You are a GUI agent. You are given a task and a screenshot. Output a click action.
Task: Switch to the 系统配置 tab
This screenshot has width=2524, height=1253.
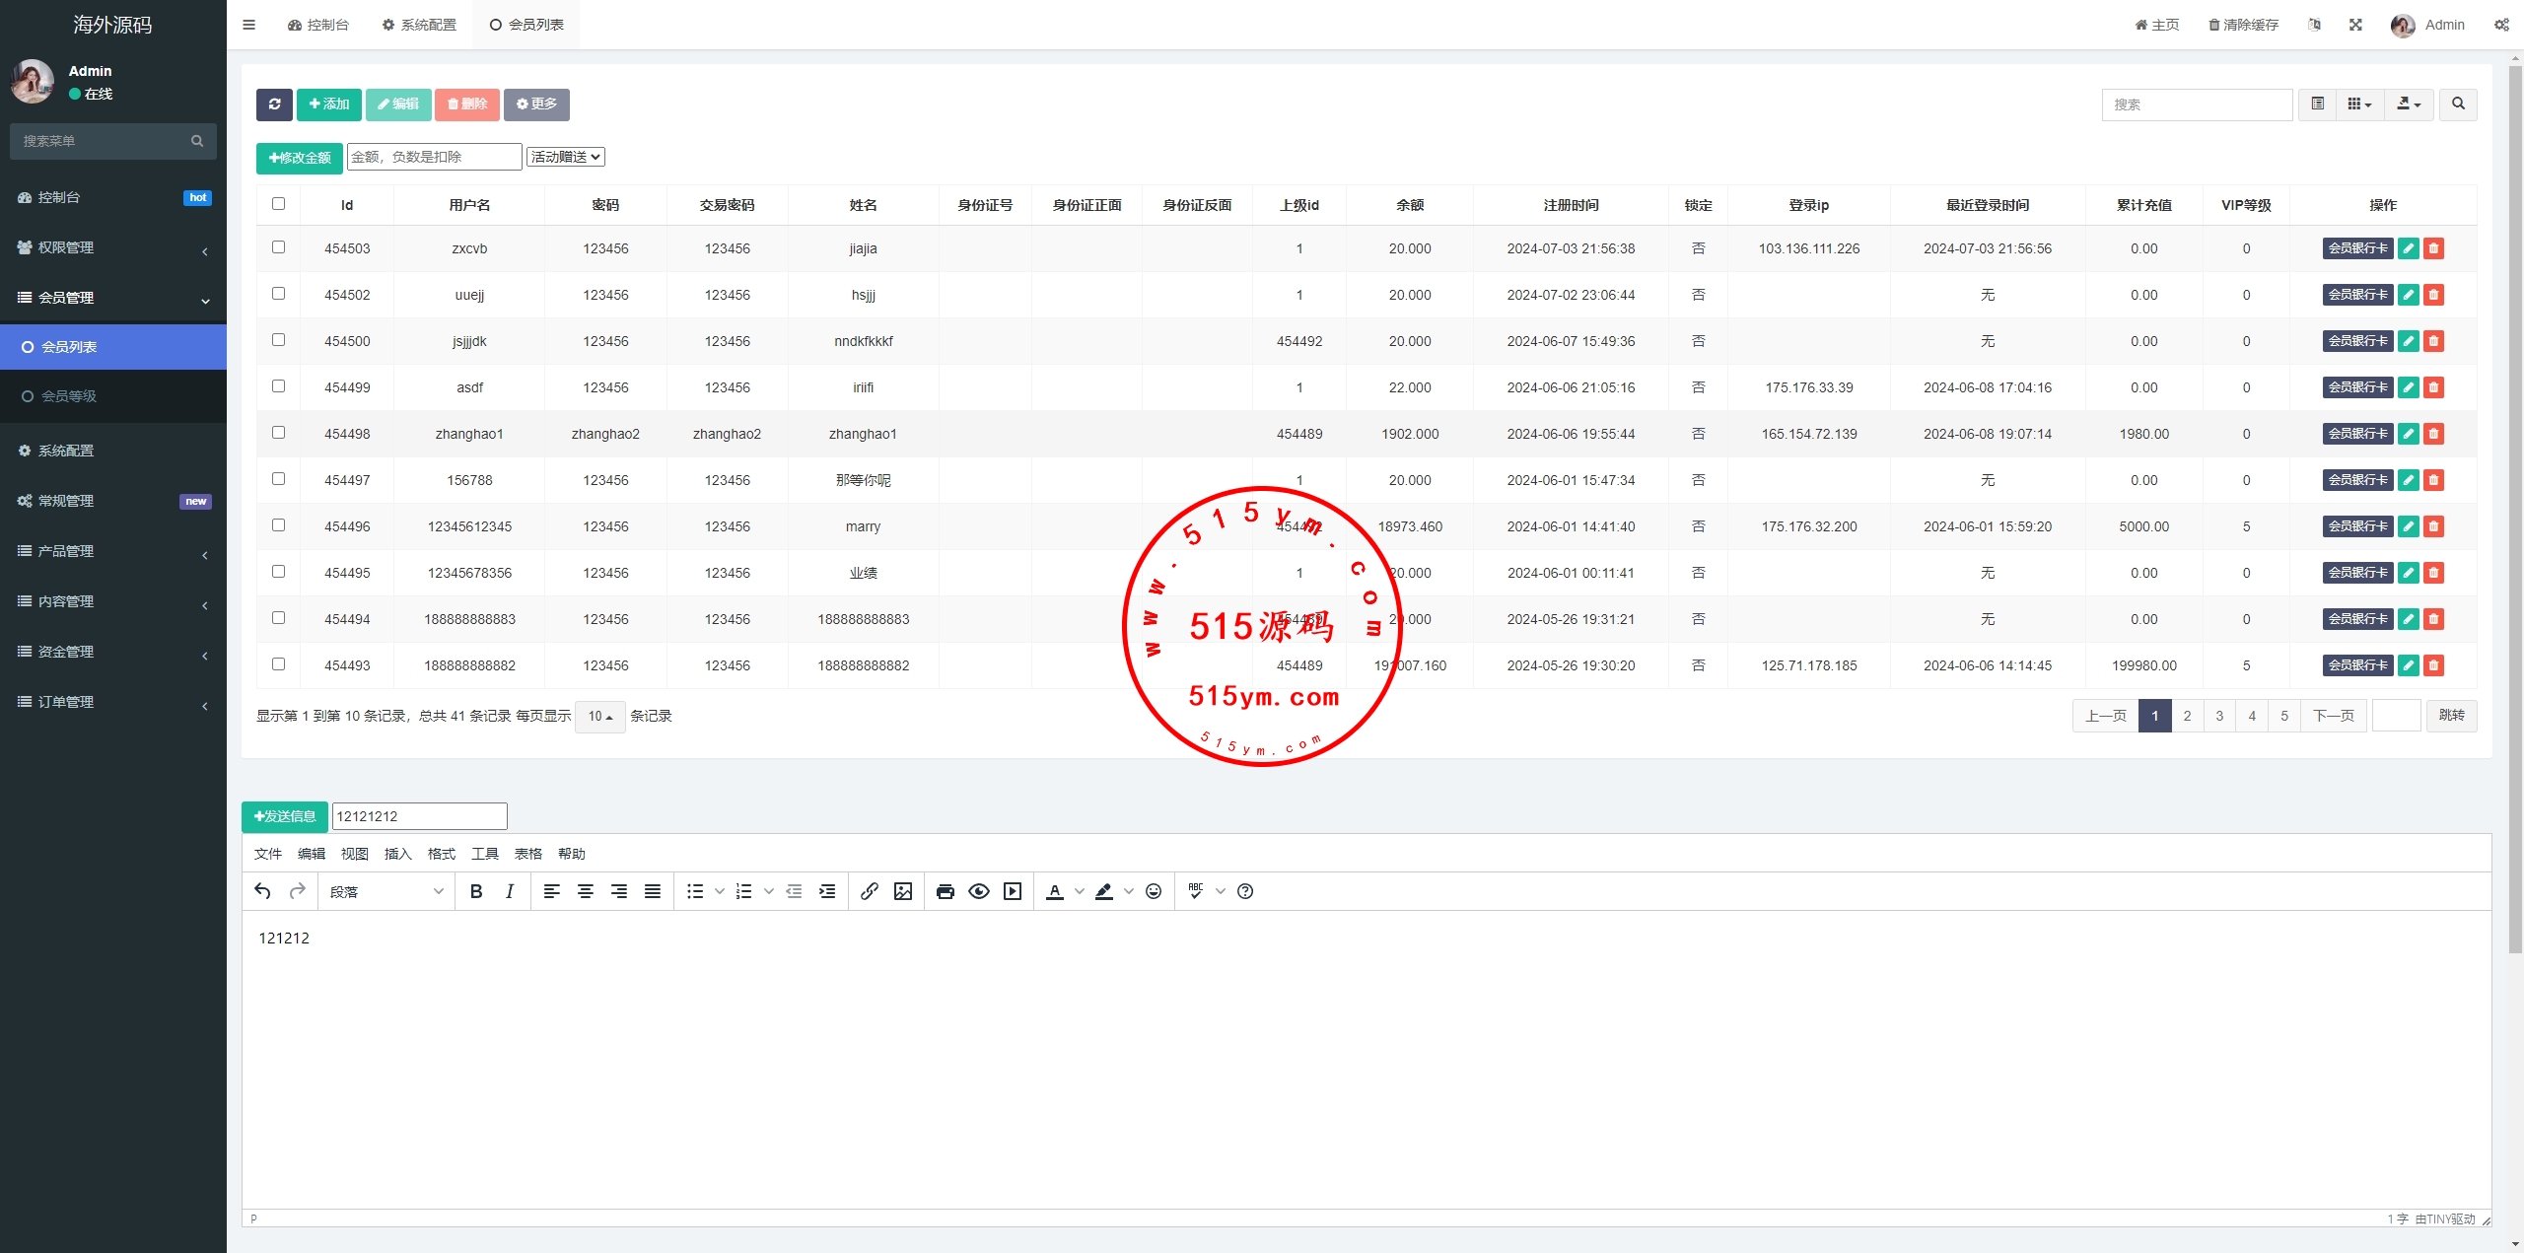pos(419,25)
